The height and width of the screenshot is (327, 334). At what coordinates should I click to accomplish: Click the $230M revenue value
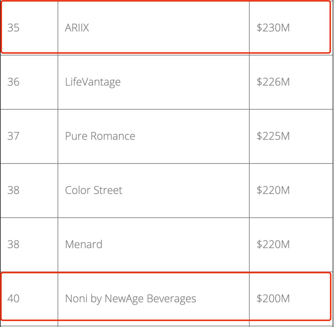point(273,28)
